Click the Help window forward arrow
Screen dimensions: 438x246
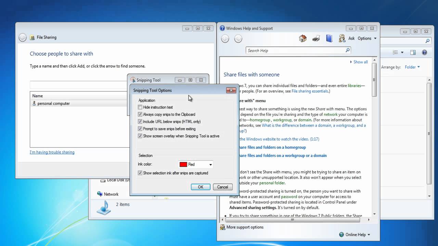(x=238, y=39)
